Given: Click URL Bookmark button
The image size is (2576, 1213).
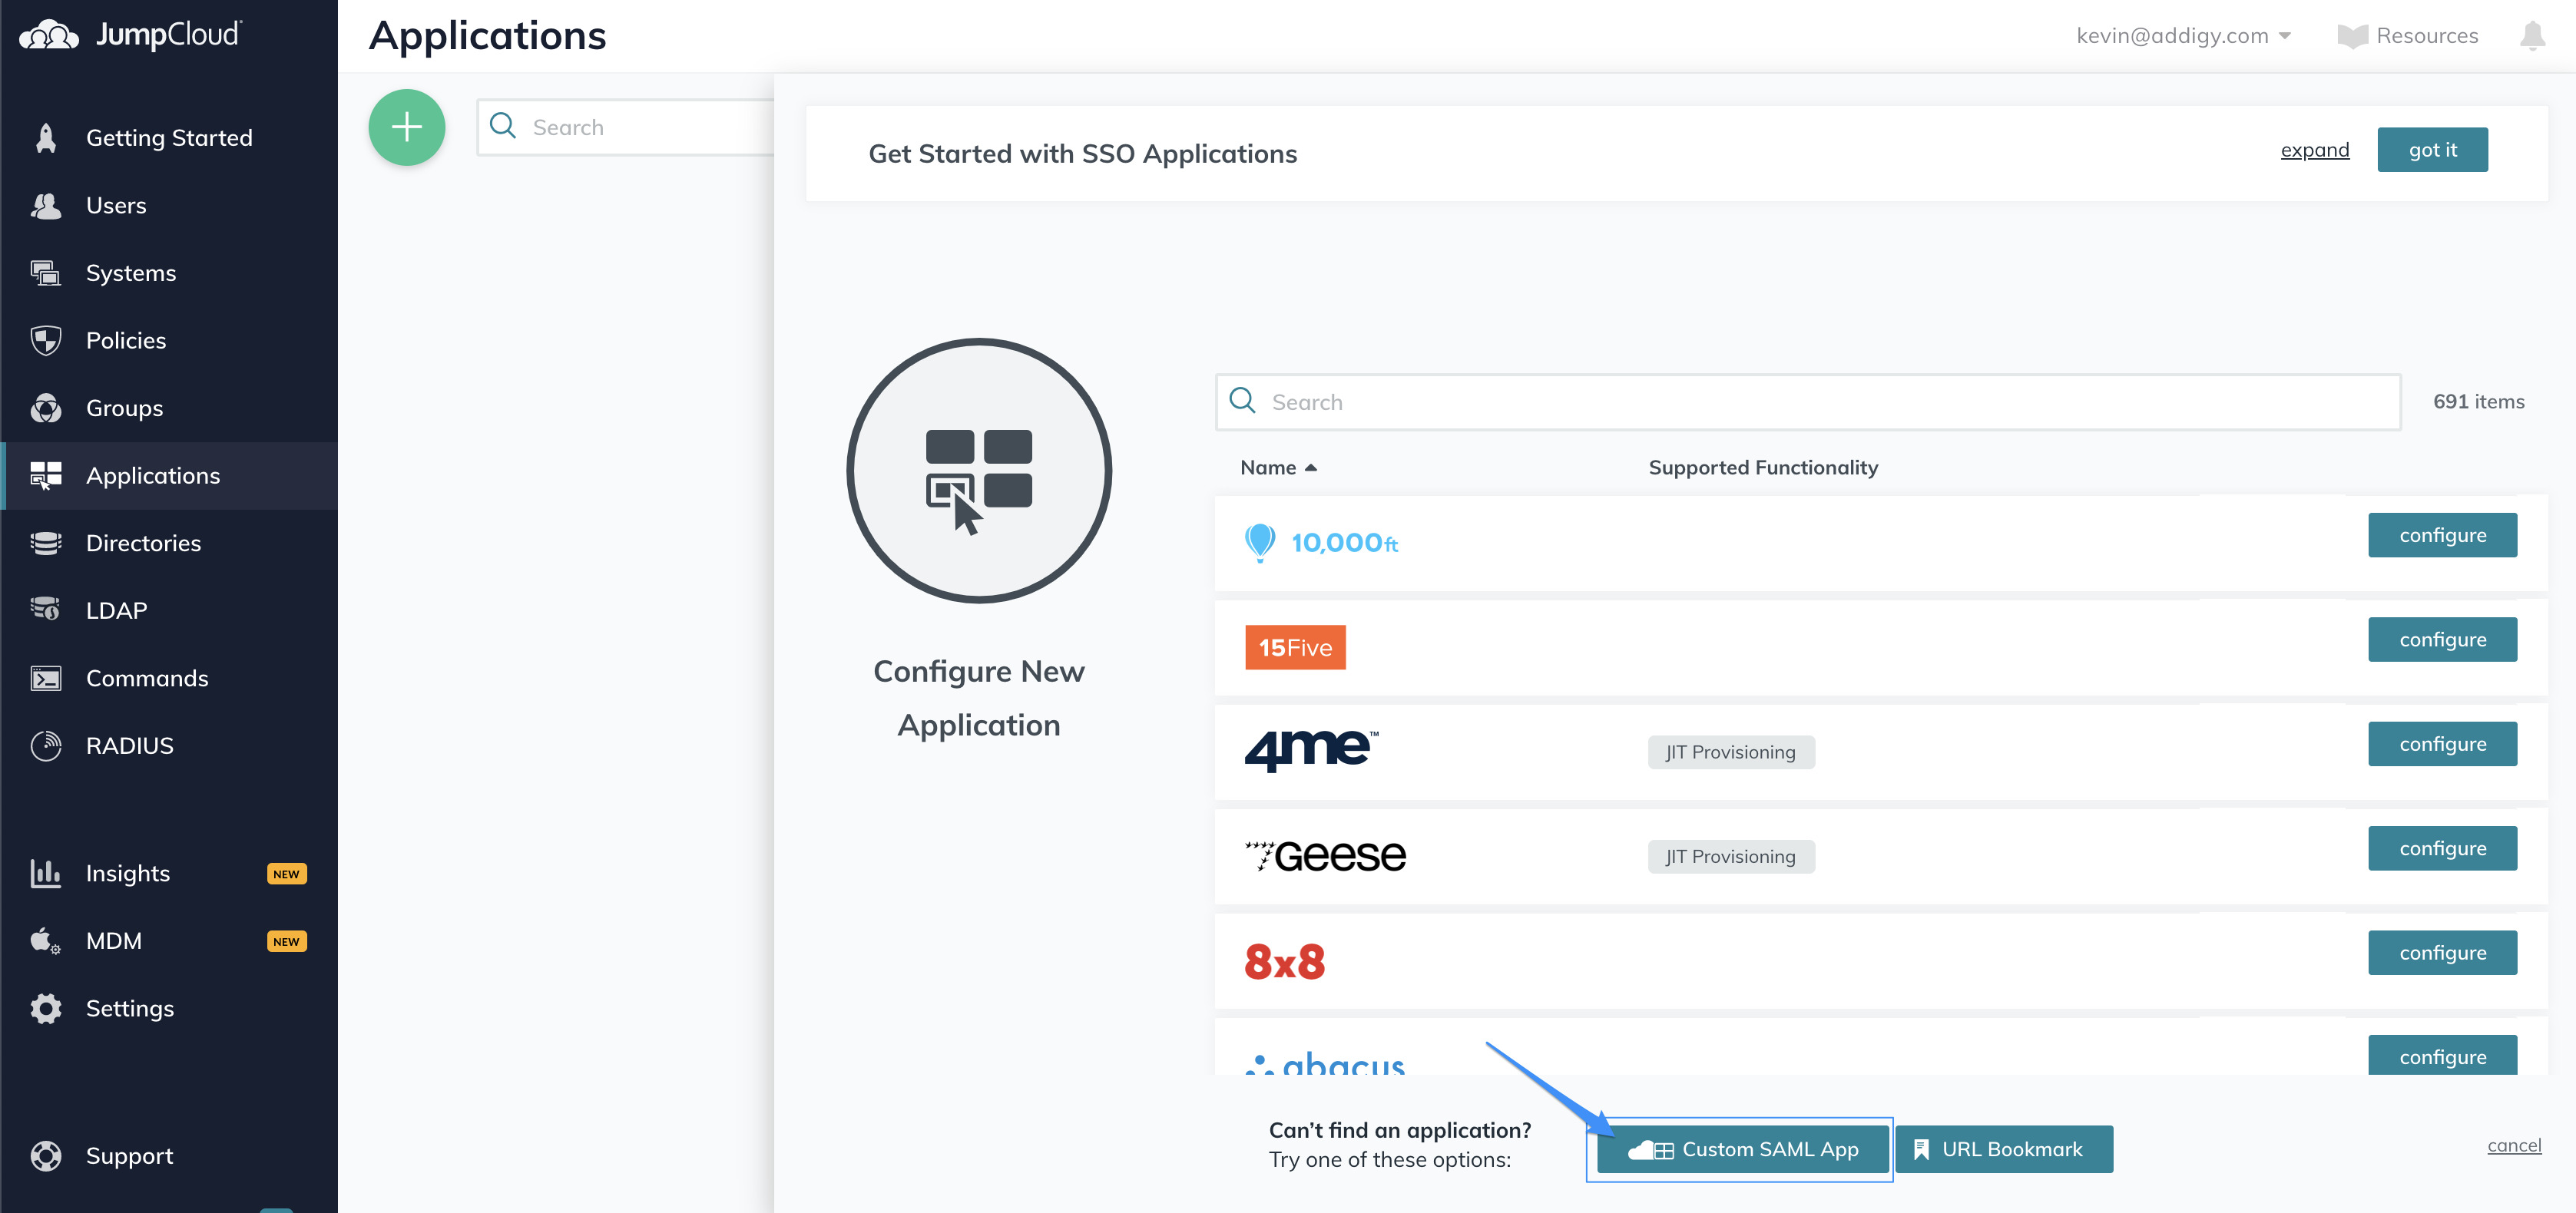Looking at the screenshot, I should (x=2004, y=1149).
